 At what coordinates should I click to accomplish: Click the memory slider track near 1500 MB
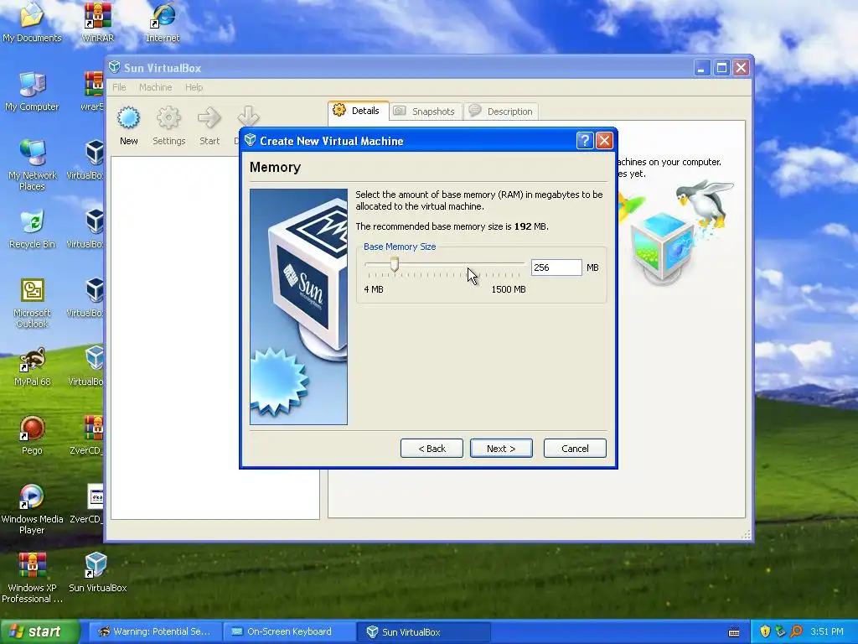pos(519,264)
